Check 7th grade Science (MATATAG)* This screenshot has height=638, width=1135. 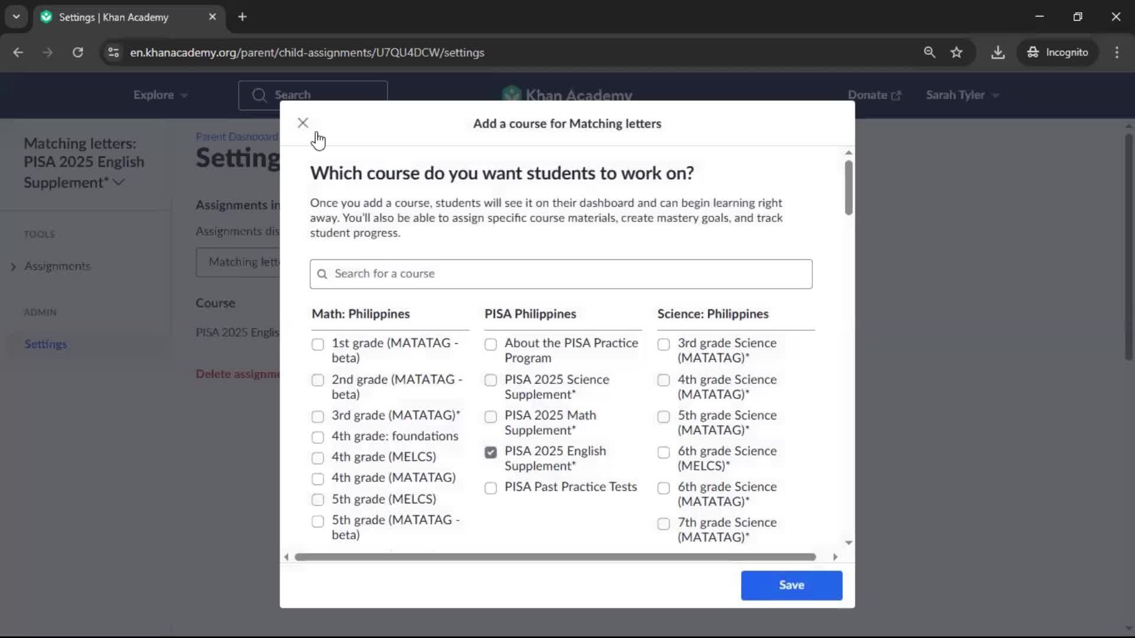tap(663, 523)
